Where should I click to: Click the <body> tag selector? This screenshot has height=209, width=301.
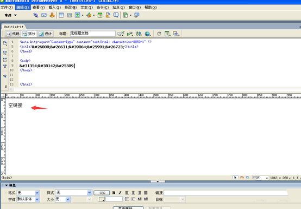tap(7, 178)
